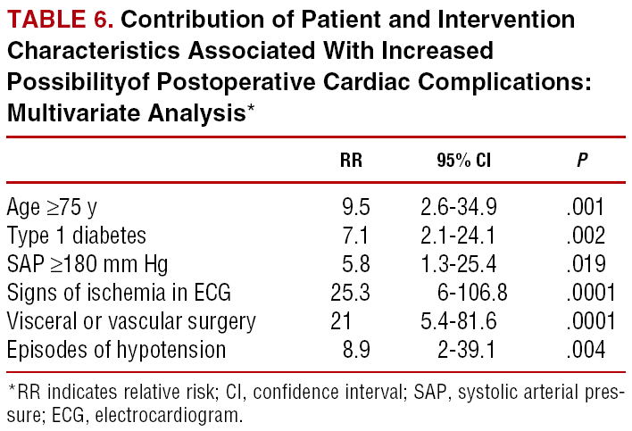632x431 pixels.
Task: Click the RR value 21
Action: click(342, 322)
